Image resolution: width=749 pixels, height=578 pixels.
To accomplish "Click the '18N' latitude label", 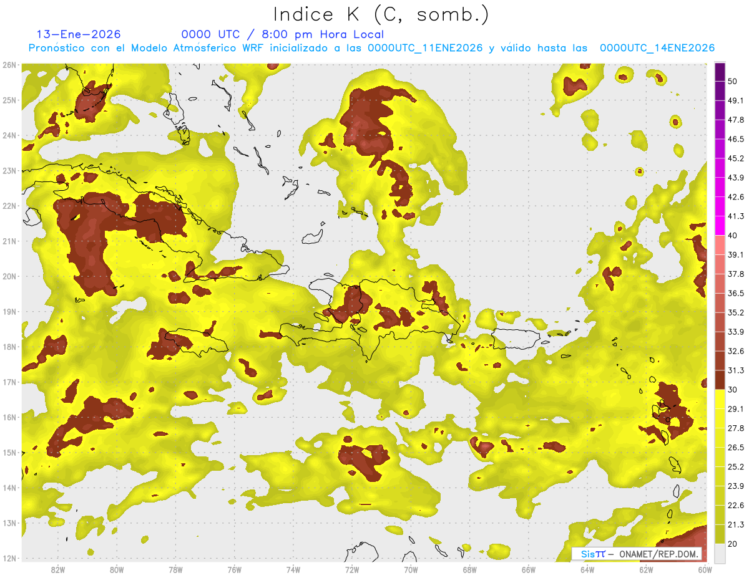I will (x=9, y=347).
